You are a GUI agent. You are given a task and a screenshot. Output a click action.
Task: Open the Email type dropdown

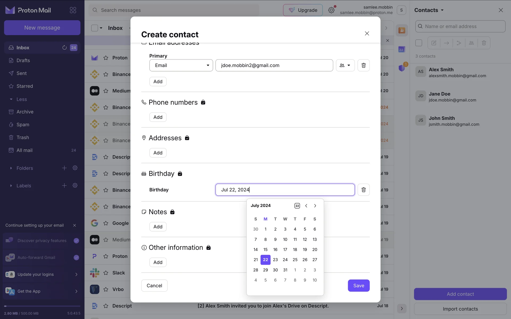pos(181,65)
